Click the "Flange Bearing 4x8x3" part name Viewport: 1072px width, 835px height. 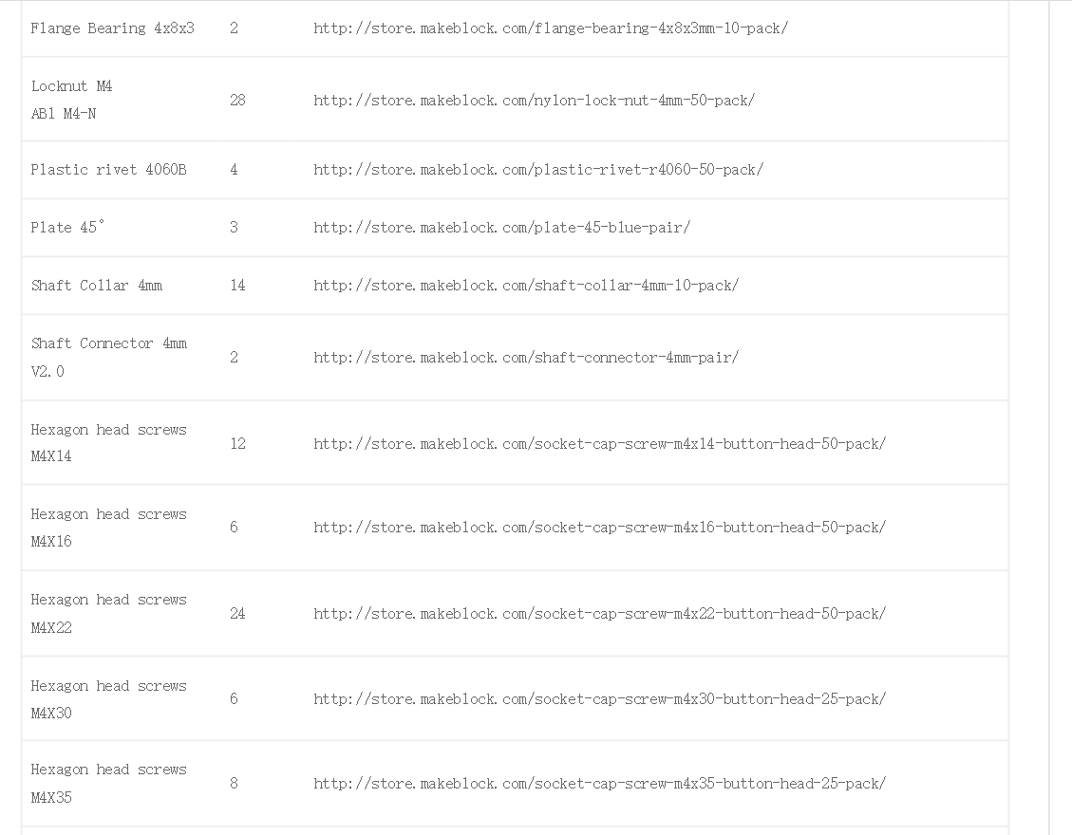click(x=112, y=28)
